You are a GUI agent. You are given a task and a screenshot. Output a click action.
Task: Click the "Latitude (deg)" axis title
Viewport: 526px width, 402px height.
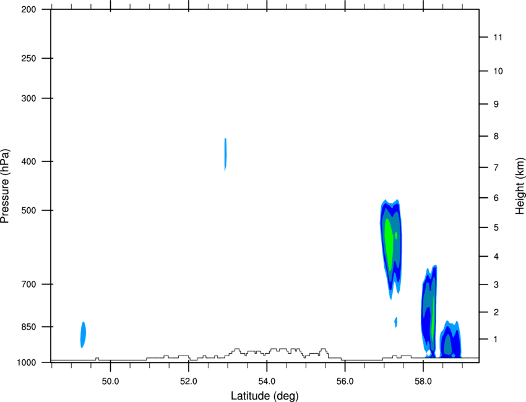(265, 396)
